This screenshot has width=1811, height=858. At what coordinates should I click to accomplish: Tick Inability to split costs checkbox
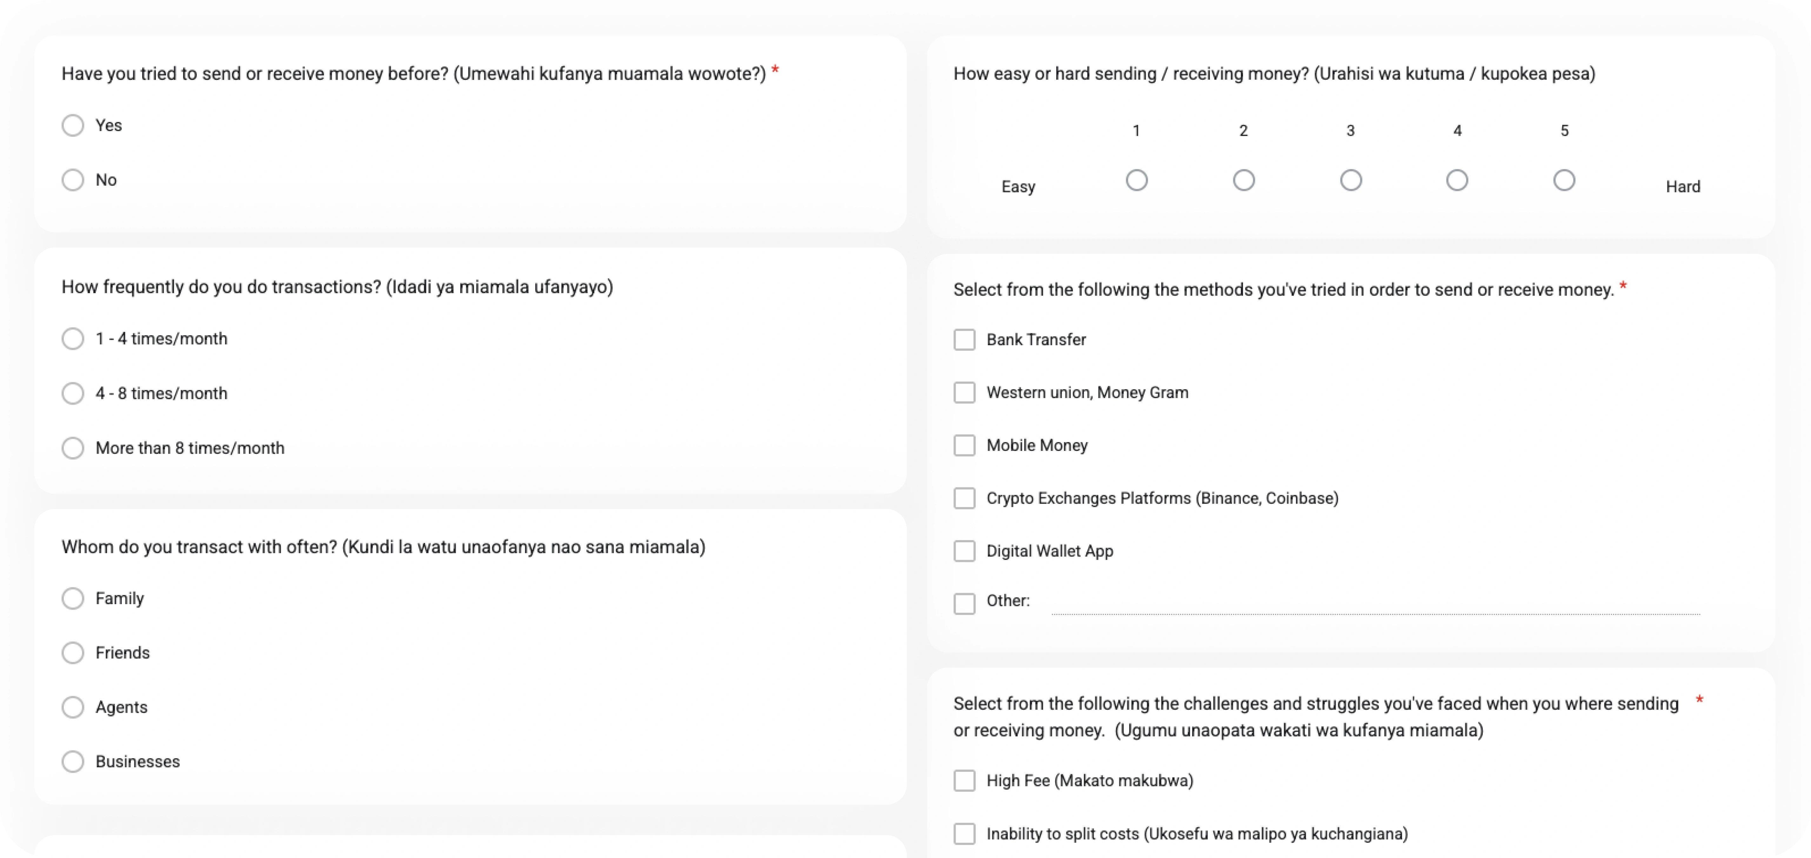click(964, 834)
